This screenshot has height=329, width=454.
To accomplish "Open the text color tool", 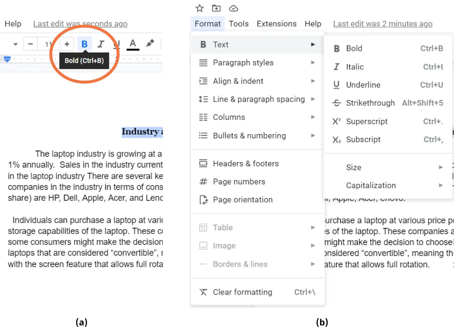I will pos(133,44).
